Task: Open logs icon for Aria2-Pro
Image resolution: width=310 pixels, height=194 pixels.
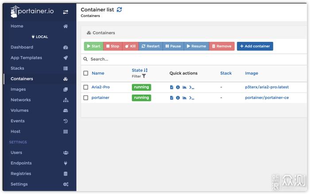Action: point(172,87)
